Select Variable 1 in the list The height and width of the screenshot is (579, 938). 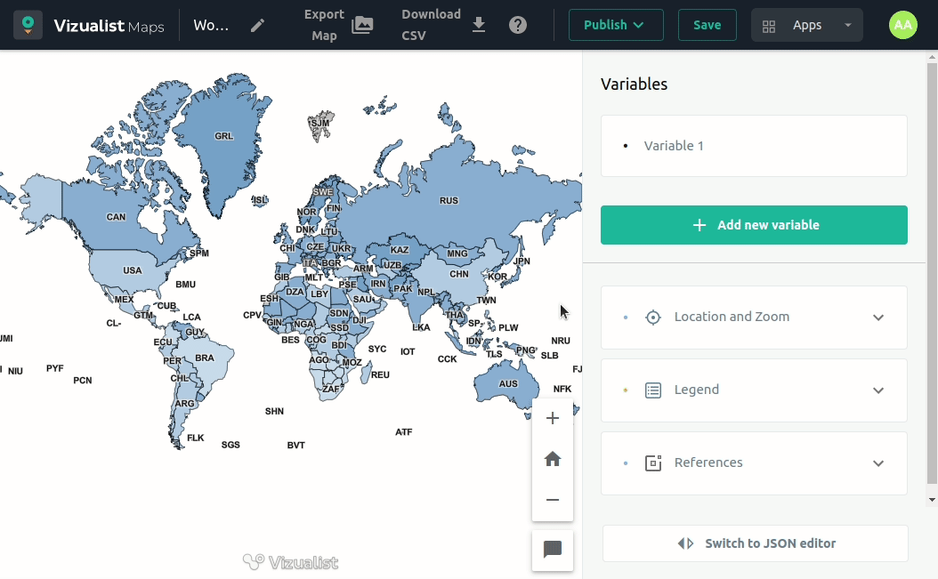tap(674, 146)
